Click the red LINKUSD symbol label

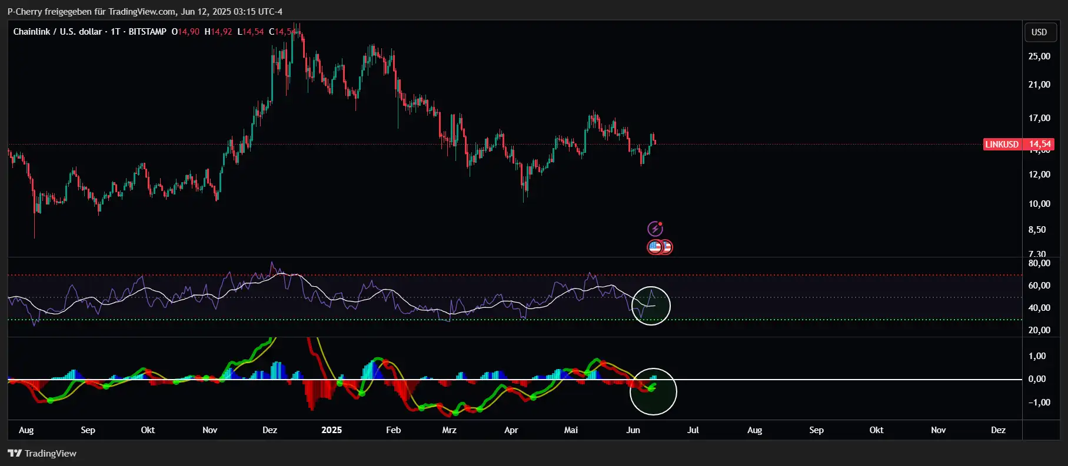(x=1002, y=144)
